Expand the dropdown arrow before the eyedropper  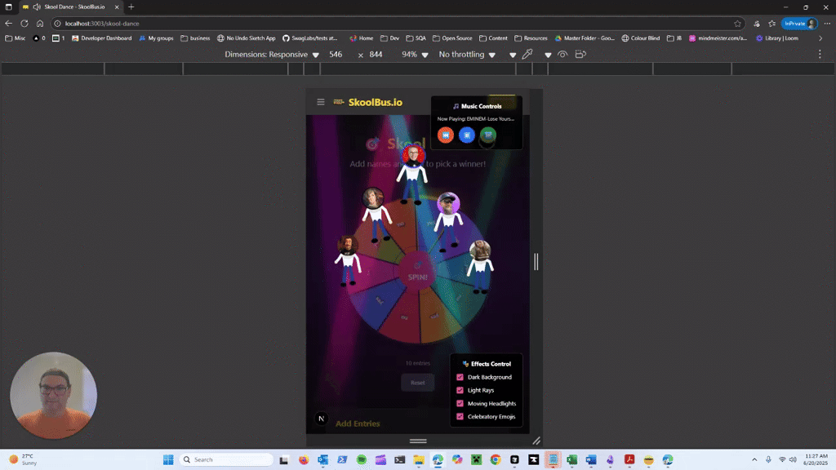coord(513,55)
